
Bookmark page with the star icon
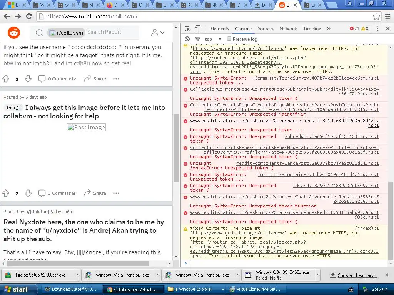(376, 16)
